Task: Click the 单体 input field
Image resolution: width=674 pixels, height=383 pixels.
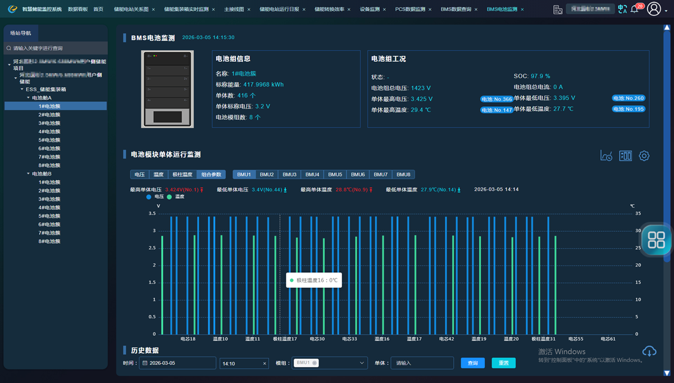Action: 422,363
